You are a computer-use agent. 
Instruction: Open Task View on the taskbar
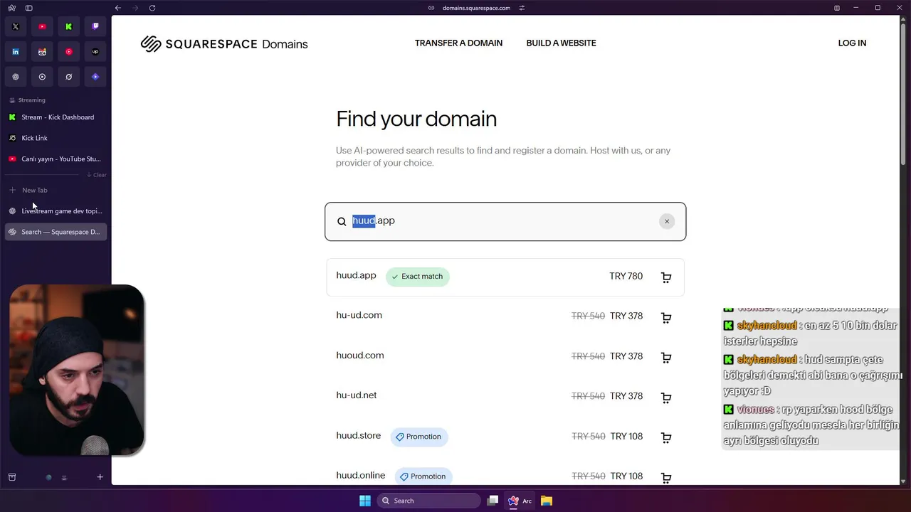pos(493,501)
